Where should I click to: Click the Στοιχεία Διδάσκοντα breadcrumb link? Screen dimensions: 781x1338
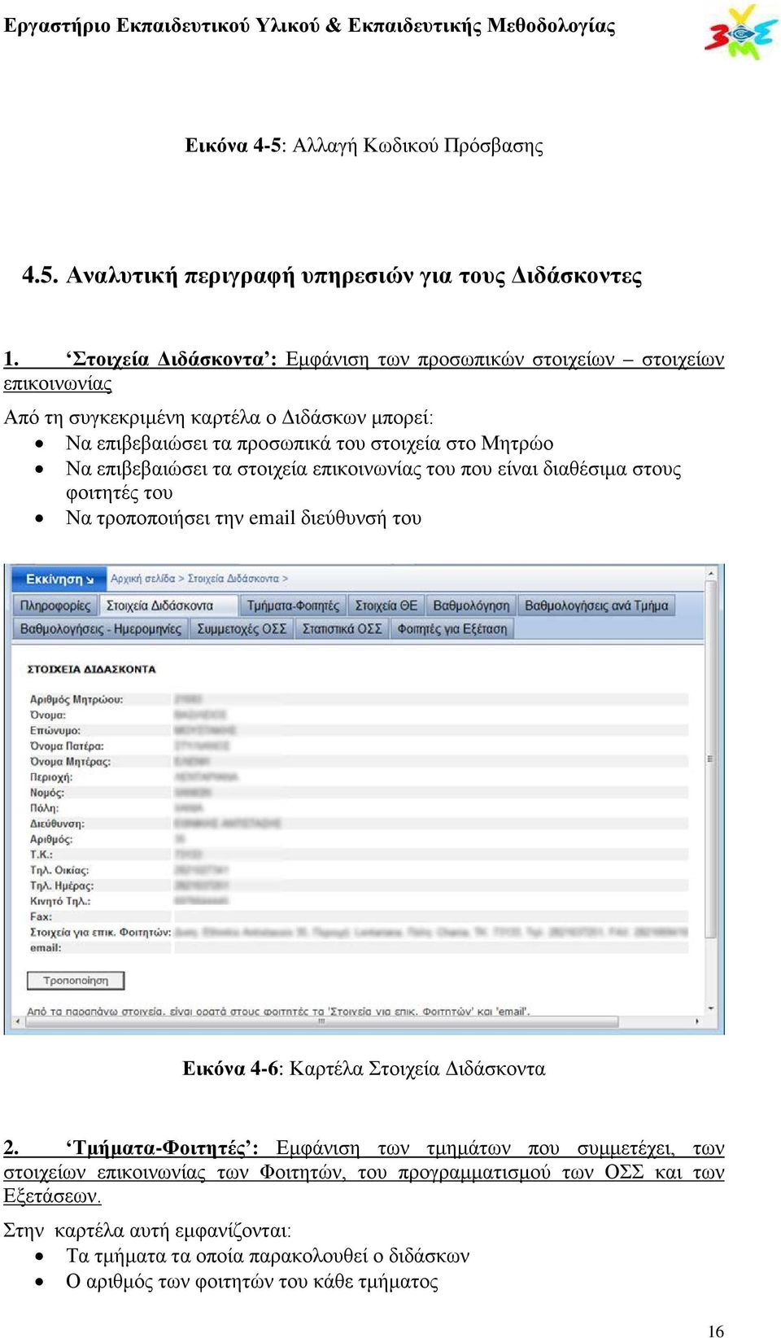(233, 579)
